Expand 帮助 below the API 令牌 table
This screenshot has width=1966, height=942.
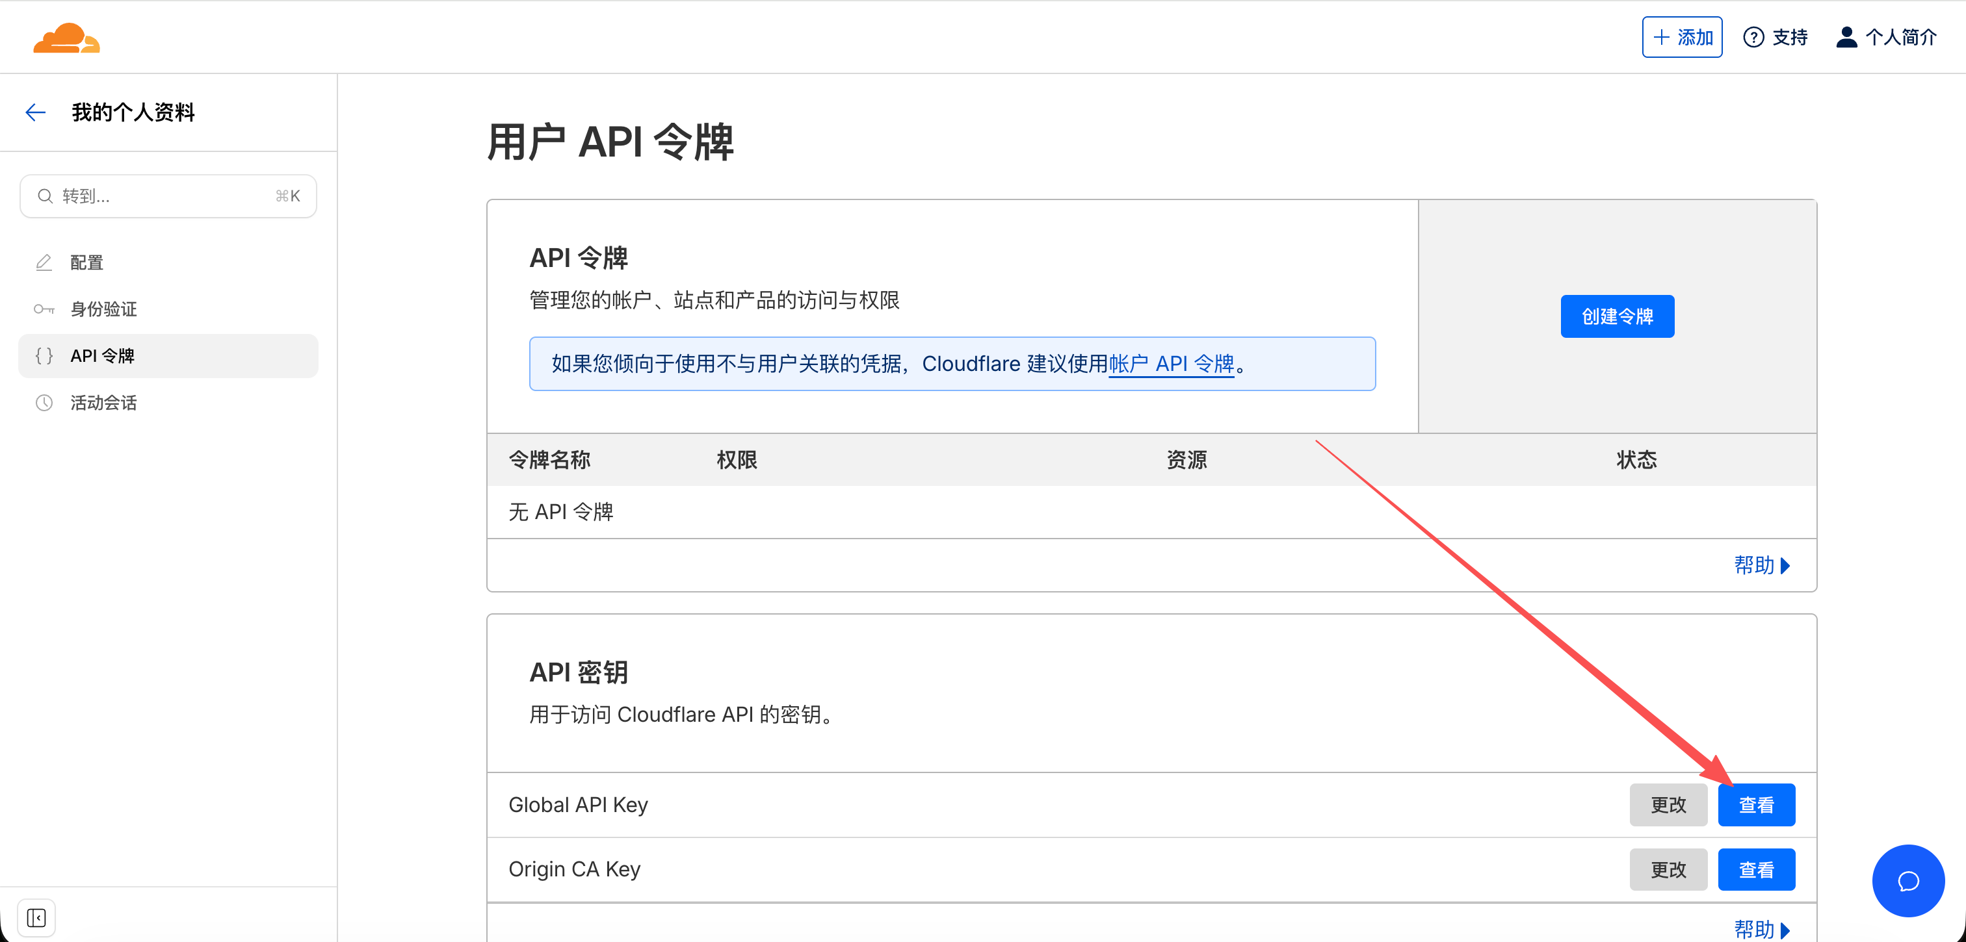(1761, 565)
